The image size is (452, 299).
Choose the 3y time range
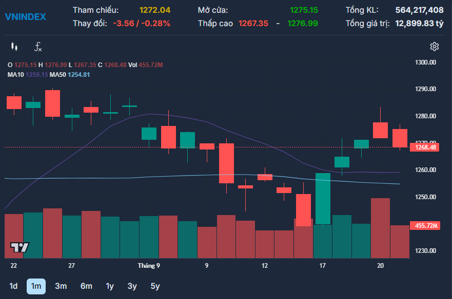(132, 286)
